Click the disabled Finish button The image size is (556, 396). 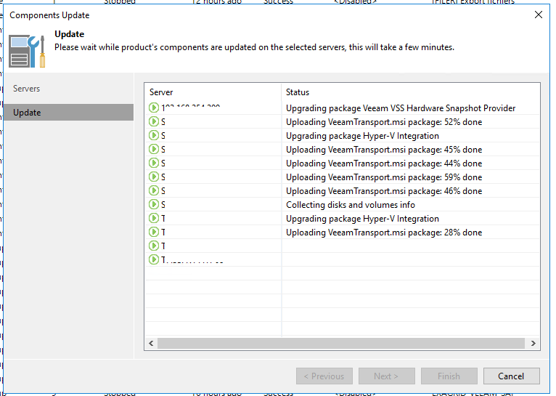click(449, 376)
